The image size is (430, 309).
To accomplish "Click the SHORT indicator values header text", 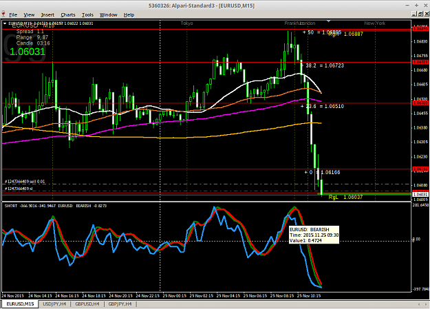I will [x=56, y=206].
